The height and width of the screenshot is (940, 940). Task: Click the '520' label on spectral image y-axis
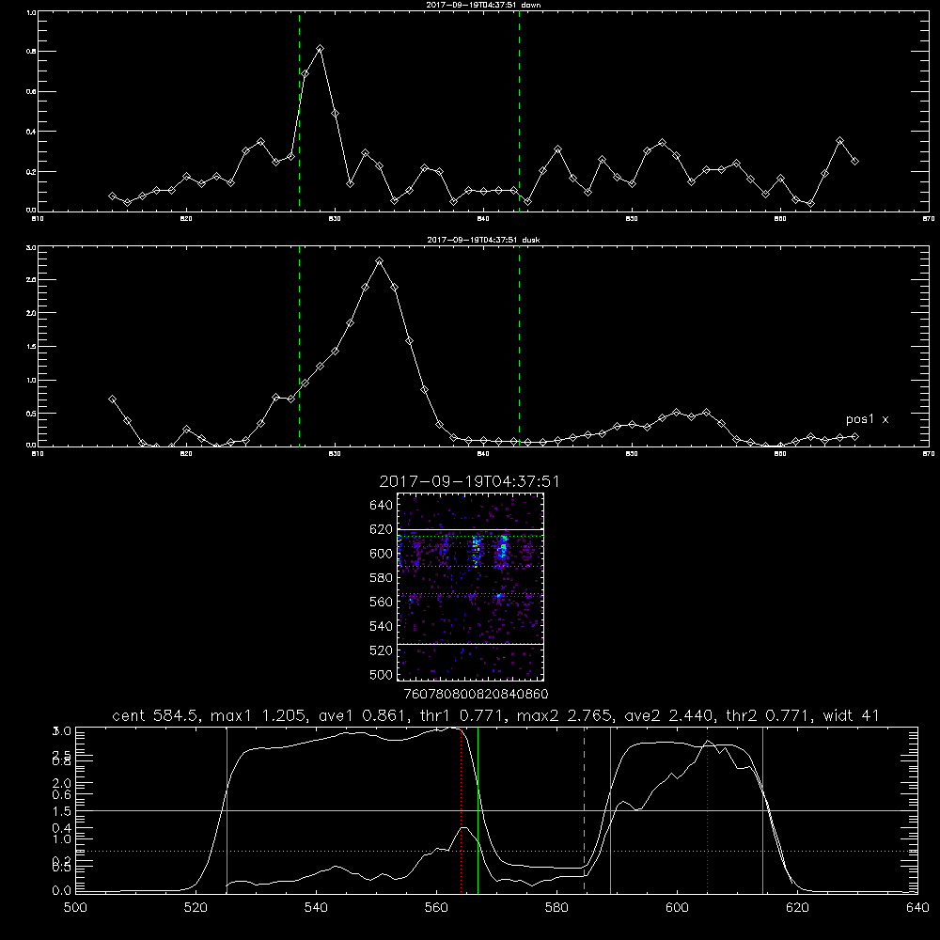click(382, 650)
